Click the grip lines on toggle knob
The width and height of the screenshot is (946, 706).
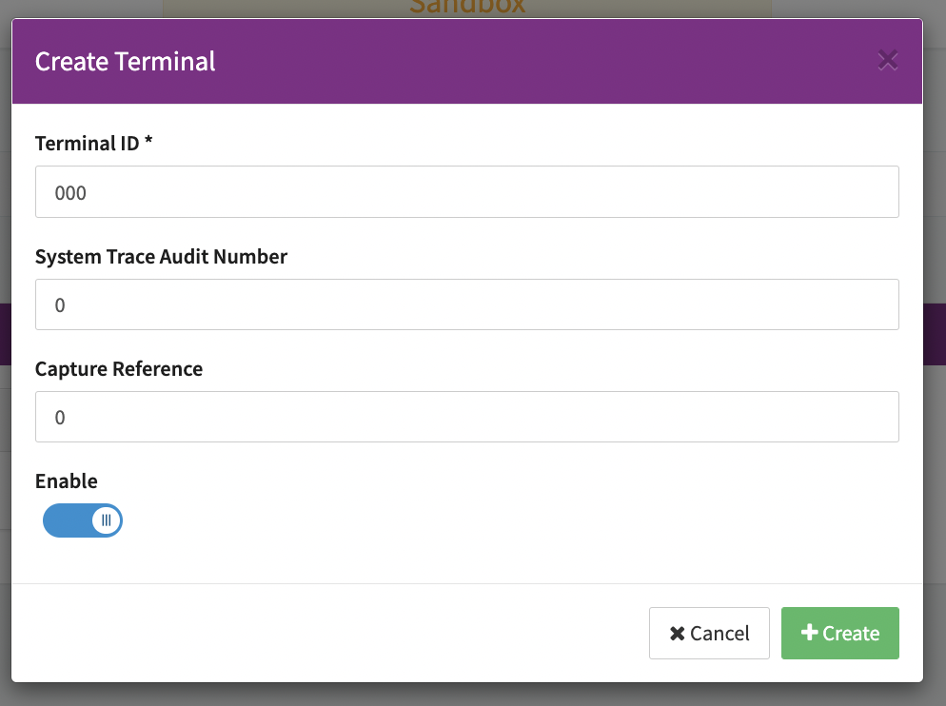[107, 520]
